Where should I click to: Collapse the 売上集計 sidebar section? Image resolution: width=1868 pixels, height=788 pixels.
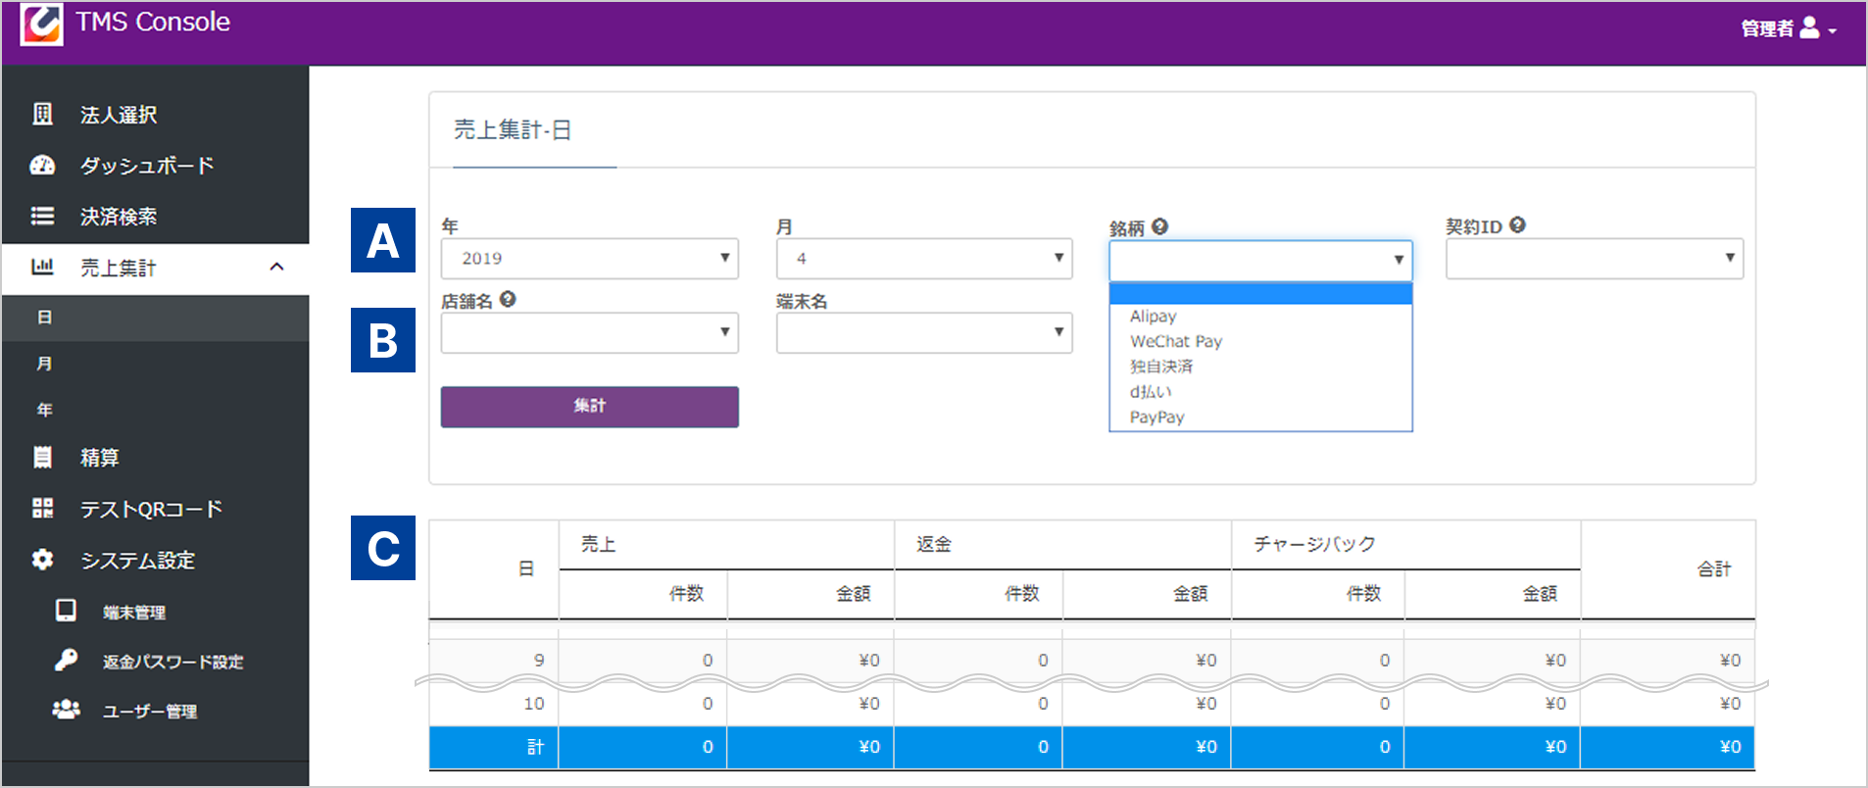point(276,268)
